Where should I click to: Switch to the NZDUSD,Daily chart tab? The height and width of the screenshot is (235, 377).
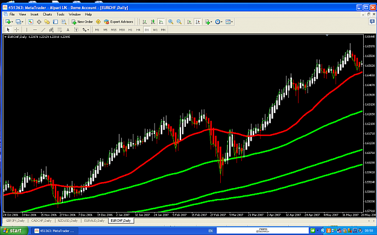tap(68, 221)
